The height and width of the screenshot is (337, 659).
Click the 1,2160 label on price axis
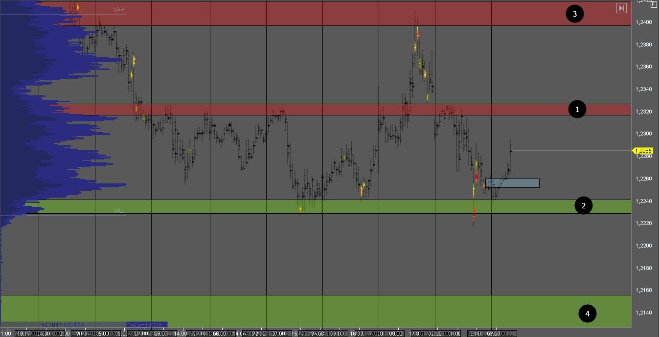click(644, 290)
